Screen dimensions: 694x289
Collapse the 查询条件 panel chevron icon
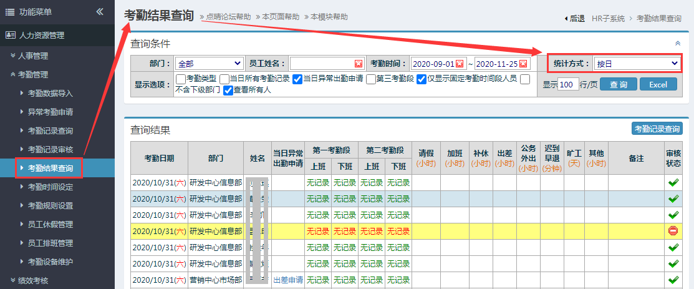pos(678,44)
